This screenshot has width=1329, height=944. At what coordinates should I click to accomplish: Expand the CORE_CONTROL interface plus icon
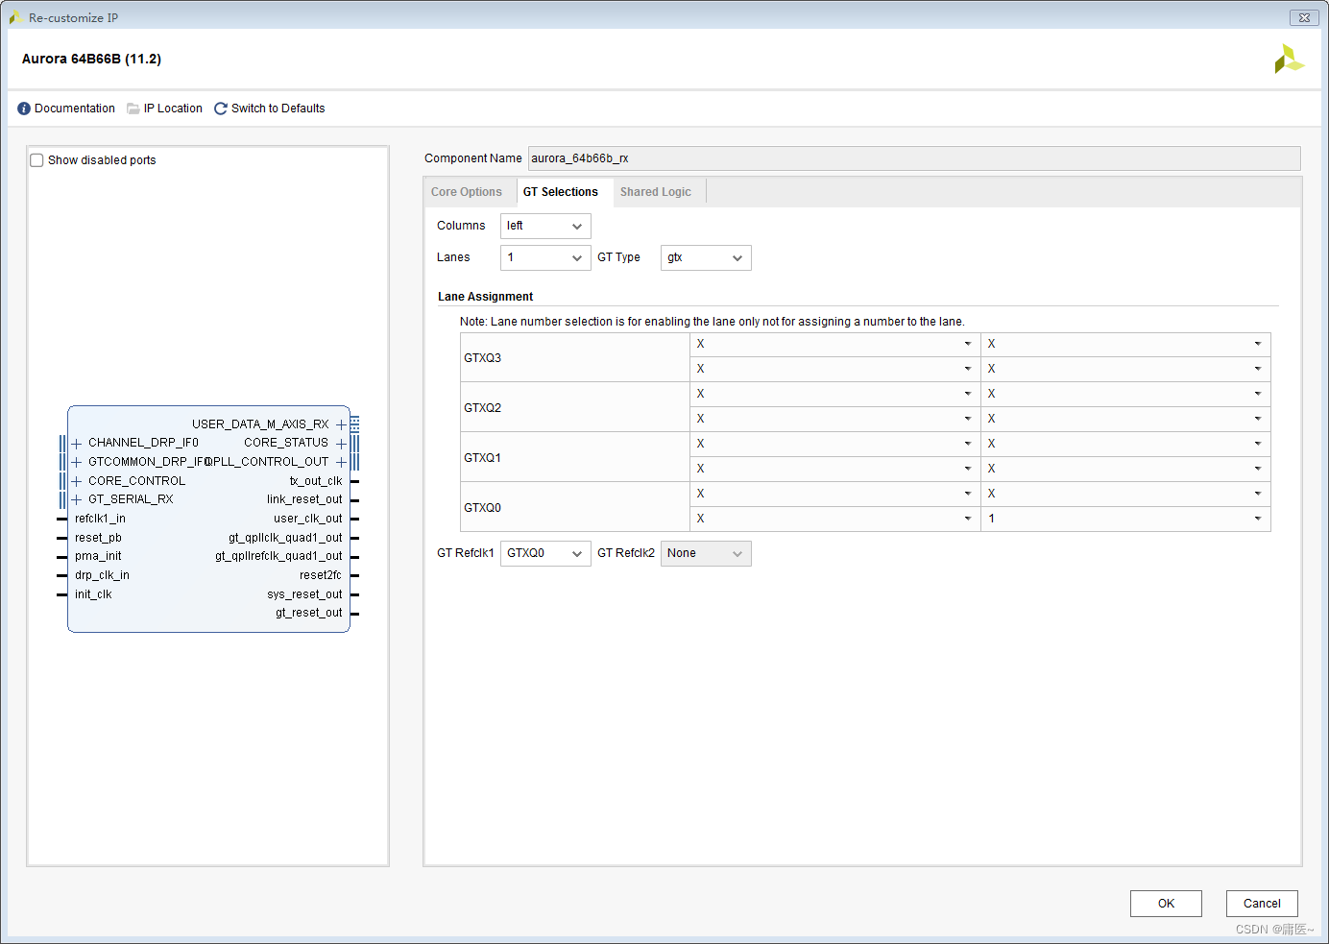pos(77,481)
